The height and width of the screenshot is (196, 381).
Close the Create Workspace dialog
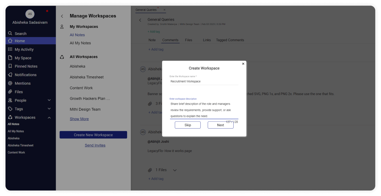tap(243, 64)
